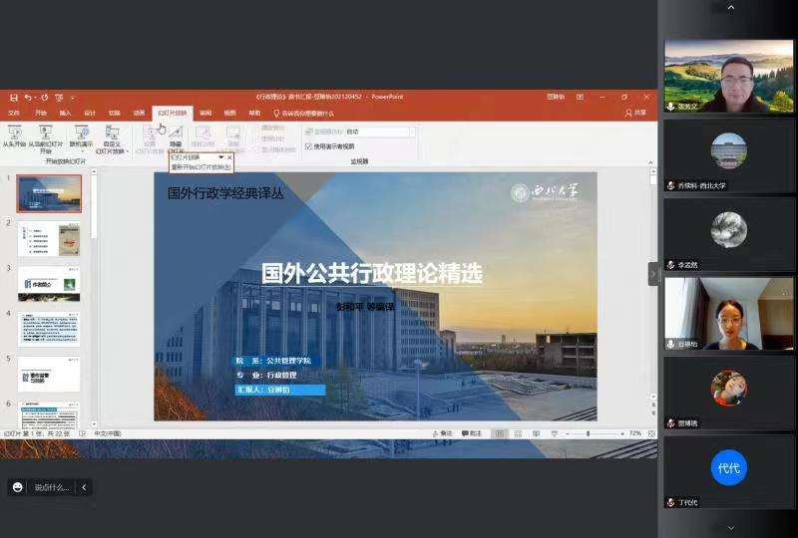Screen dimensions: 798x538
Task: Click the emoji smiley icon in chat bar
Action: click(17, 487)
